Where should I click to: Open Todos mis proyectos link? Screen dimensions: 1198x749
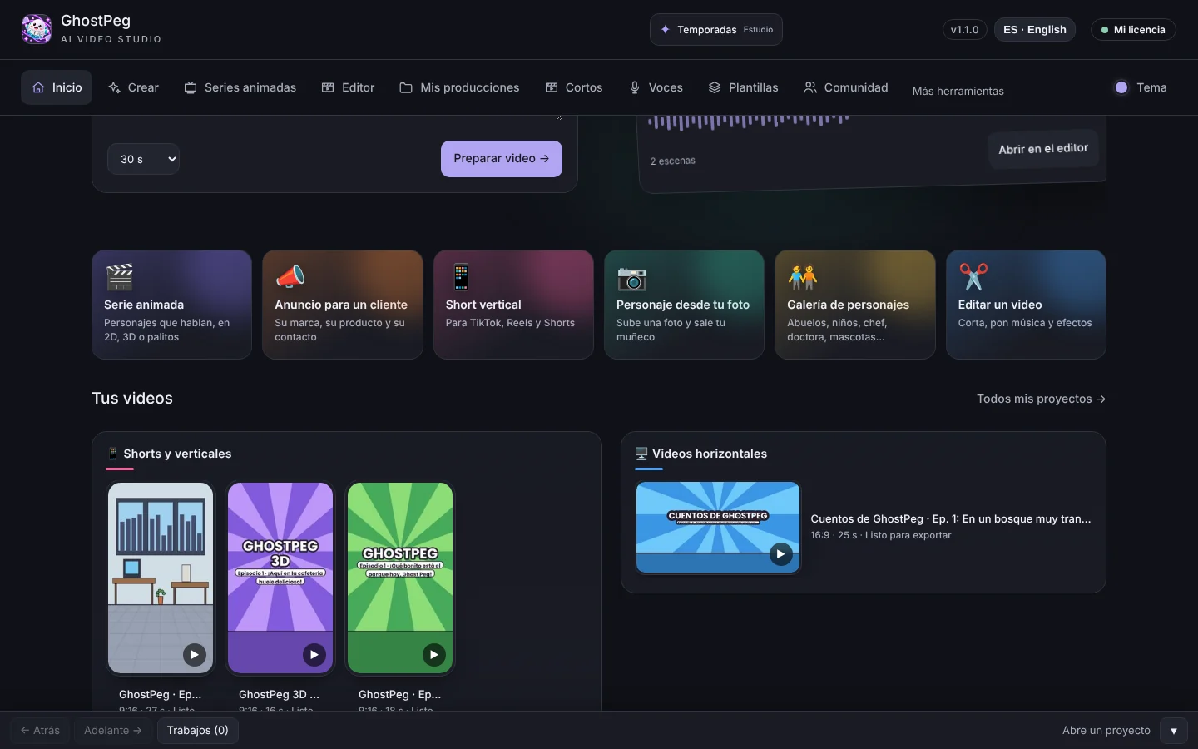click(x=1041, y=399)
